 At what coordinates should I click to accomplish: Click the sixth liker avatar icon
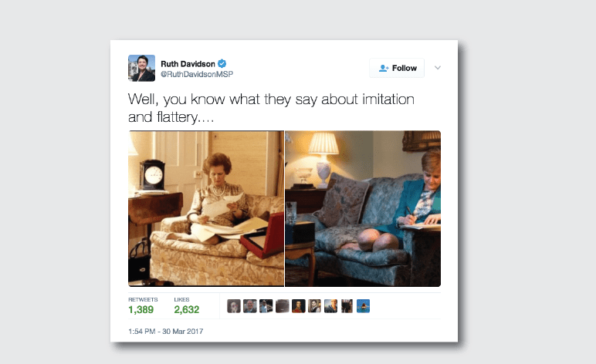point(315,306)
